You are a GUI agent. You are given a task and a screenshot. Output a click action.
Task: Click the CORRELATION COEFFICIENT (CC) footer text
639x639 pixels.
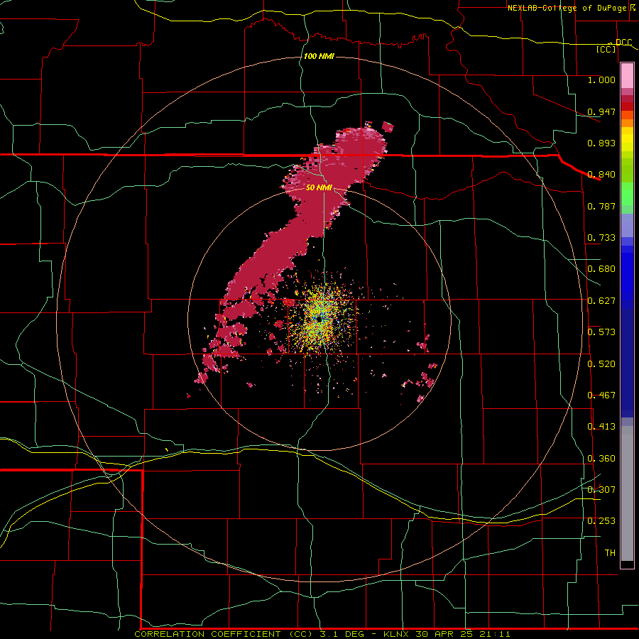225,634
